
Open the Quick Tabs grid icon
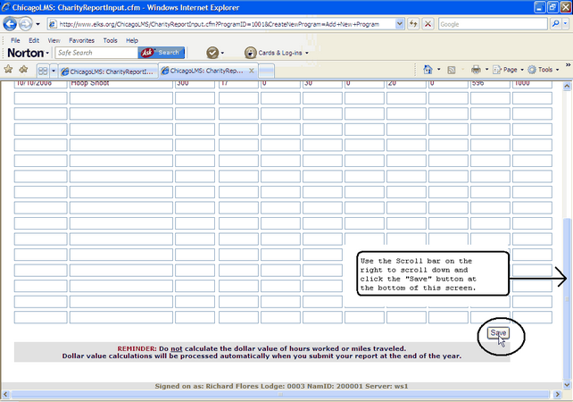click(x=42, y=70)
